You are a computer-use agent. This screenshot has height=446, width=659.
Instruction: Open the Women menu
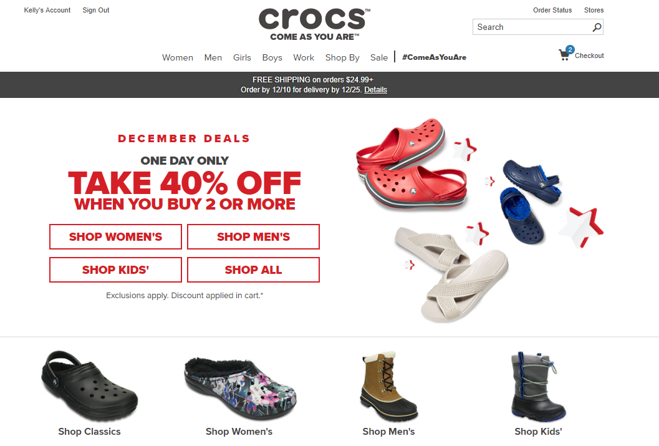[x=177, y=57]
